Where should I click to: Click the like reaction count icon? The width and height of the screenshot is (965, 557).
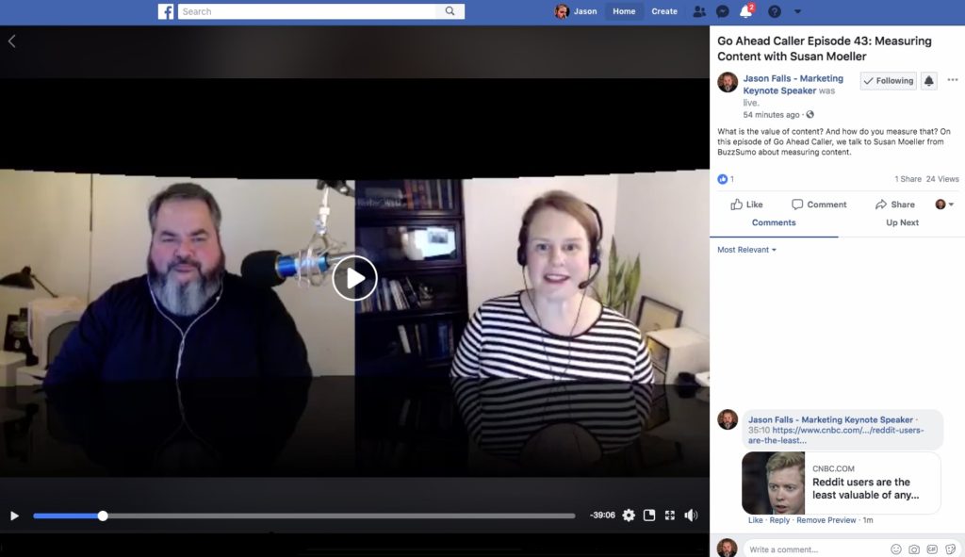pos(723,179)
